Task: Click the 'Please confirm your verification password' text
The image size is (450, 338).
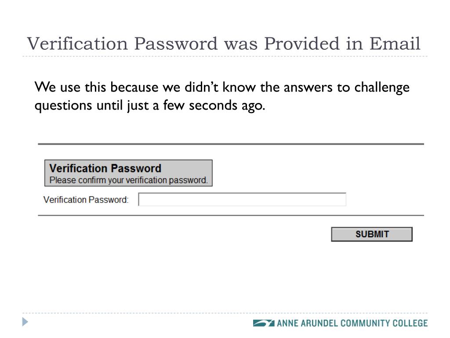Action: 128,180
